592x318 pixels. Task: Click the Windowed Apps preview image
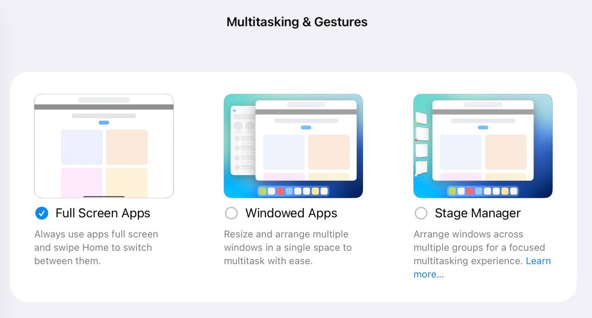(x=293, y=146)
